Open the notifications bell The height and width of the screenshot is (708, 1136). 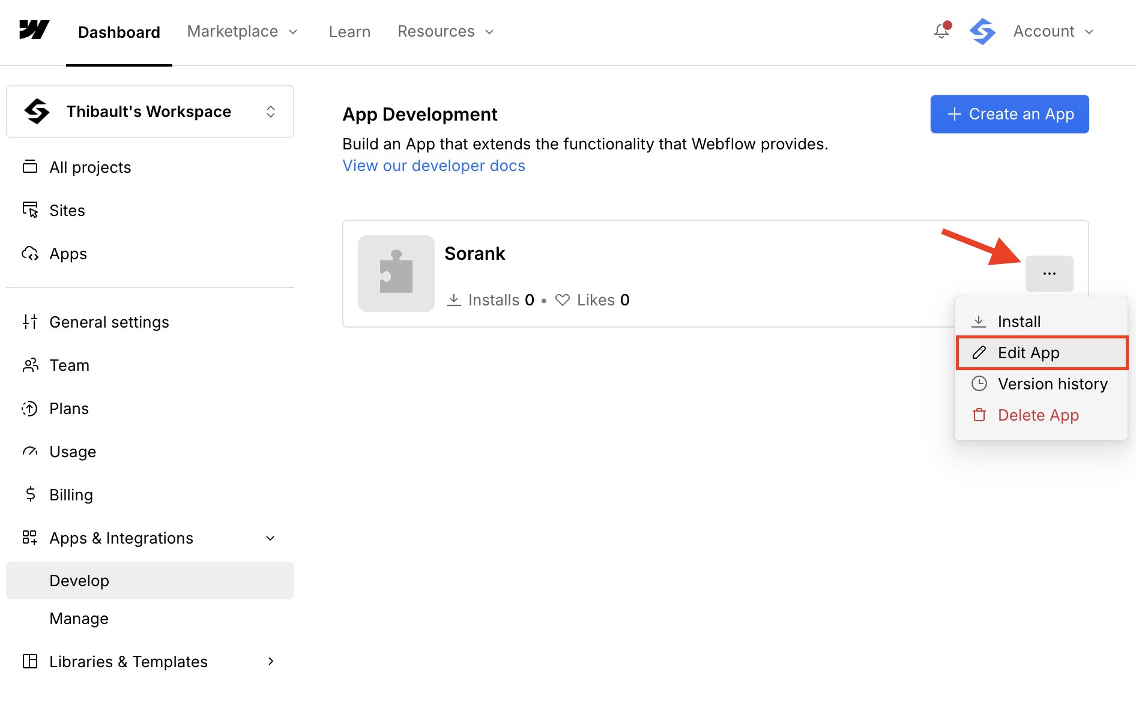941,31
